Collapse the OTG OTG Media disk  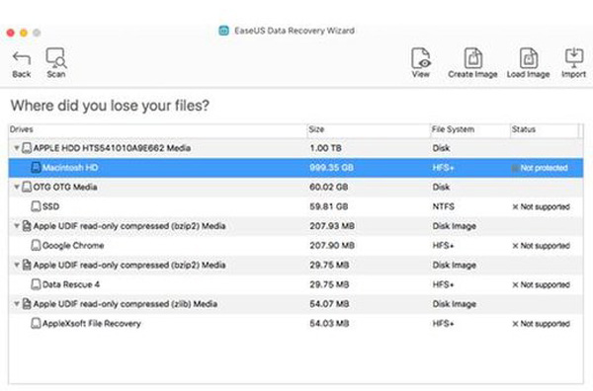pyautogui.click(x=17, y=187)
